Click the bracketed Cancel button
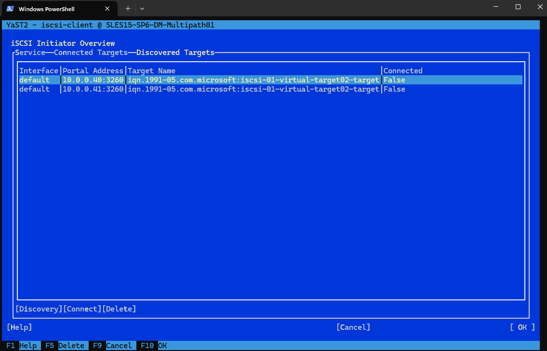Image resolution: width=547 pixels, height=351 pixels. 353,327
